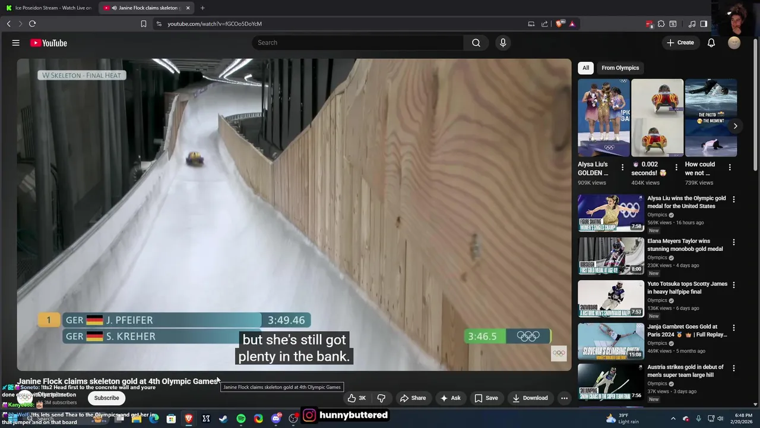Open Elana Meyers Taylor monobob thumbnail
This screenshot has height=428, width=760.
tap(611, 256)
